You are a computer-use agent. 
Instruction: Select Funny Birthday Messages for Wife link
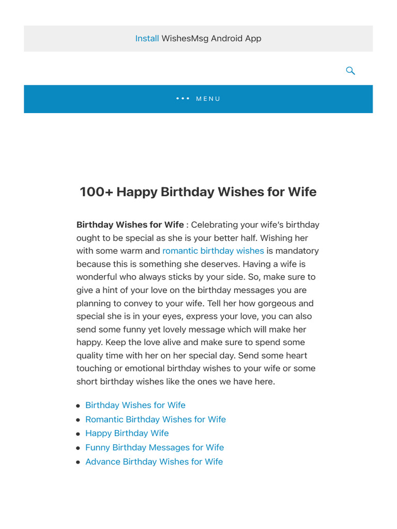pyautogui.click(x=155, y=447)
